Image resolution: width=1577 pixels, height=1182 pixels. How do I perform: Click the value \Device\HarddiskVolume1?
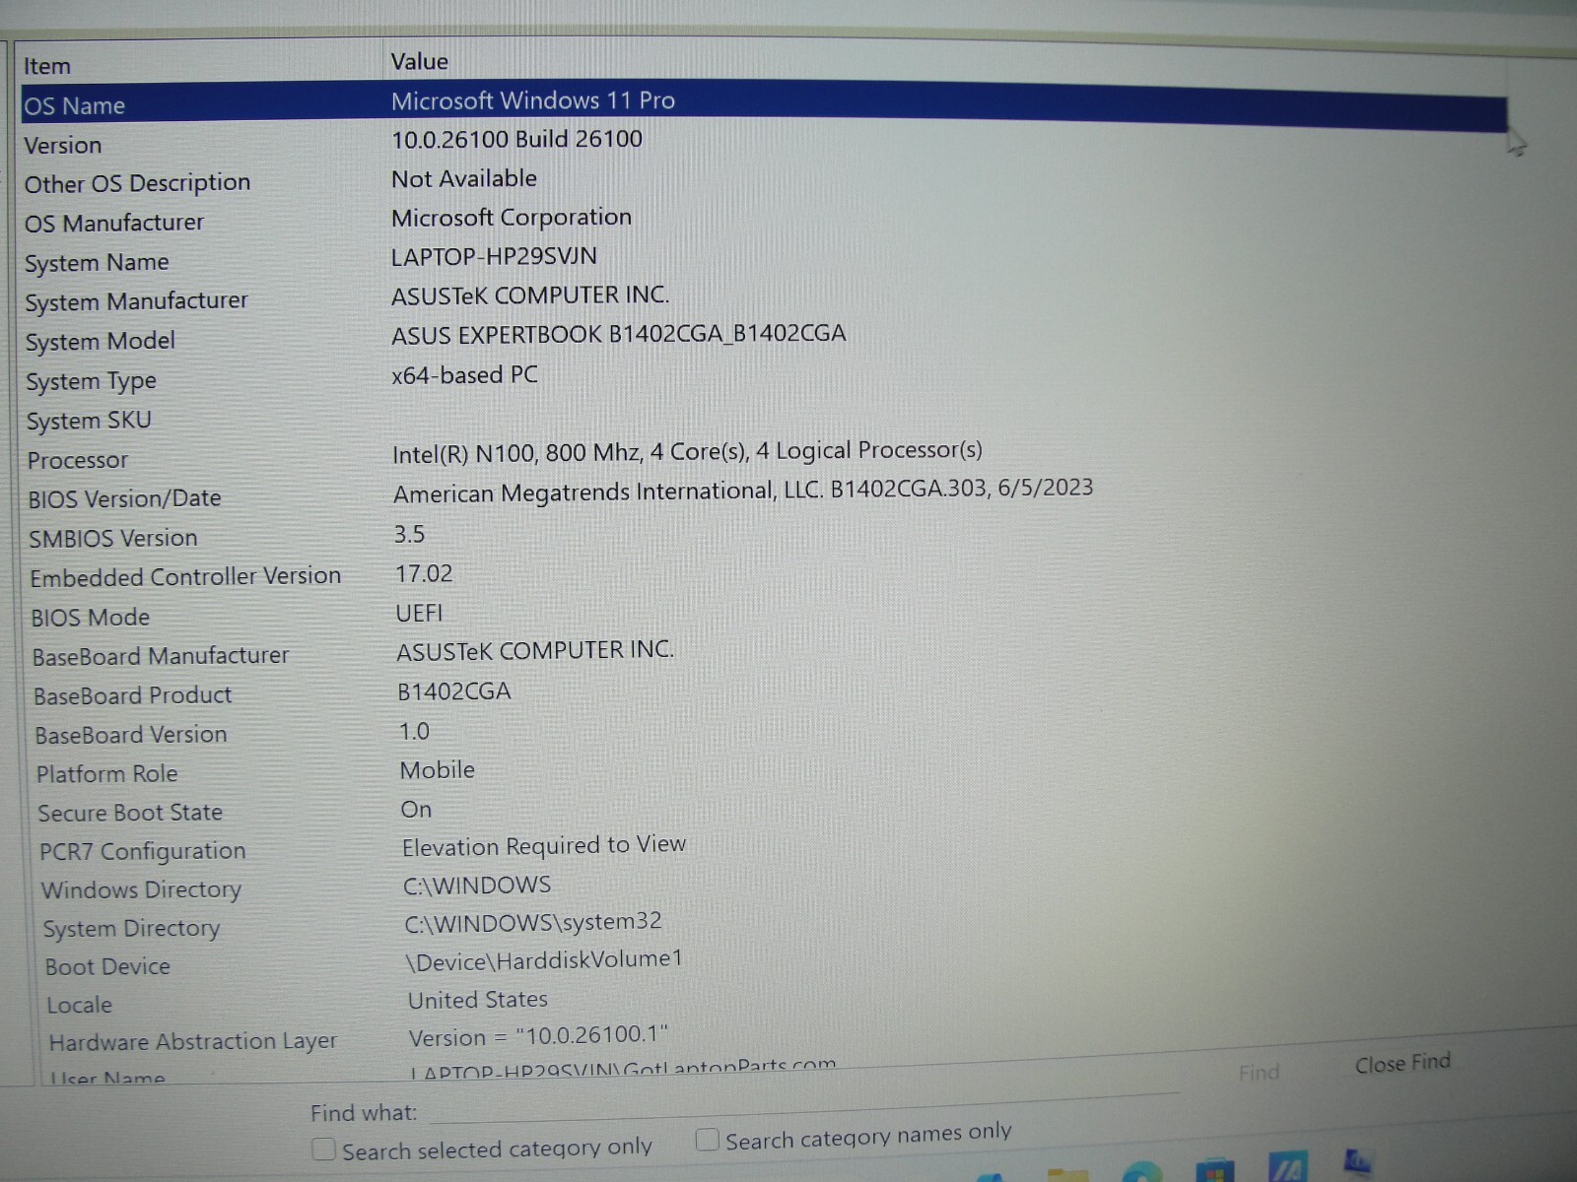pos(544,960)
